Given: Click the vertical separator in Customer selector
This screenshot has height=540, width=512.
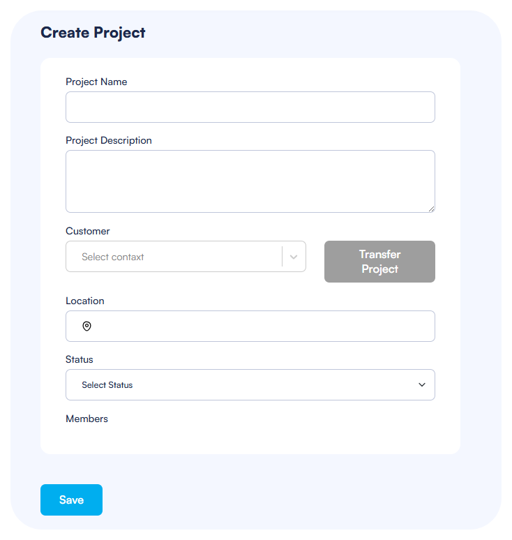Looking at the screenshot, I should point(282,257).
